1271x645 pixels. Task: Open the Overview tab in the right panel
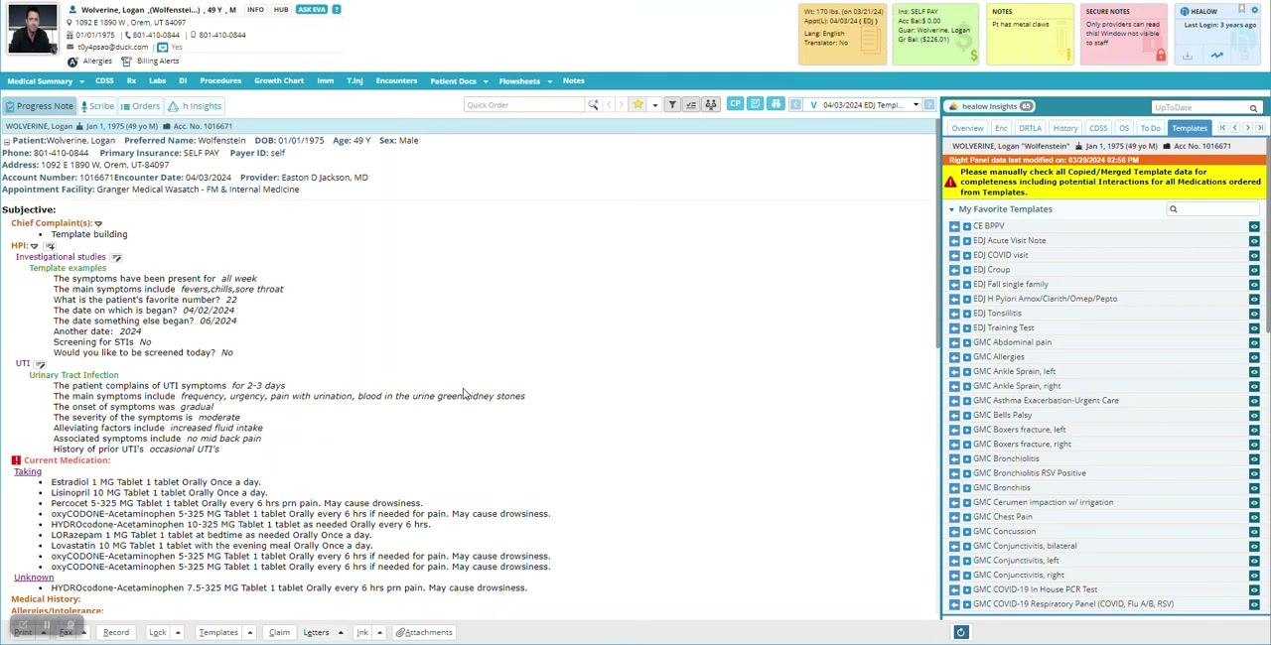tap(967, 128)
